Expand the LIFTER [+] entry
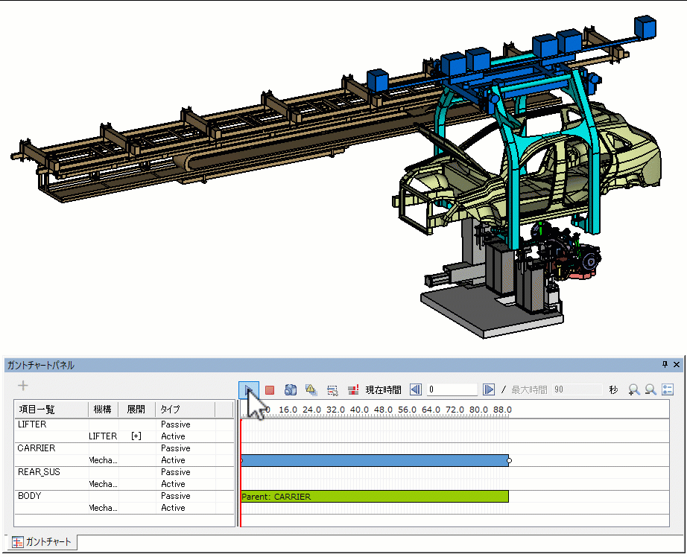The image size is (687, 557). (136, 436)
